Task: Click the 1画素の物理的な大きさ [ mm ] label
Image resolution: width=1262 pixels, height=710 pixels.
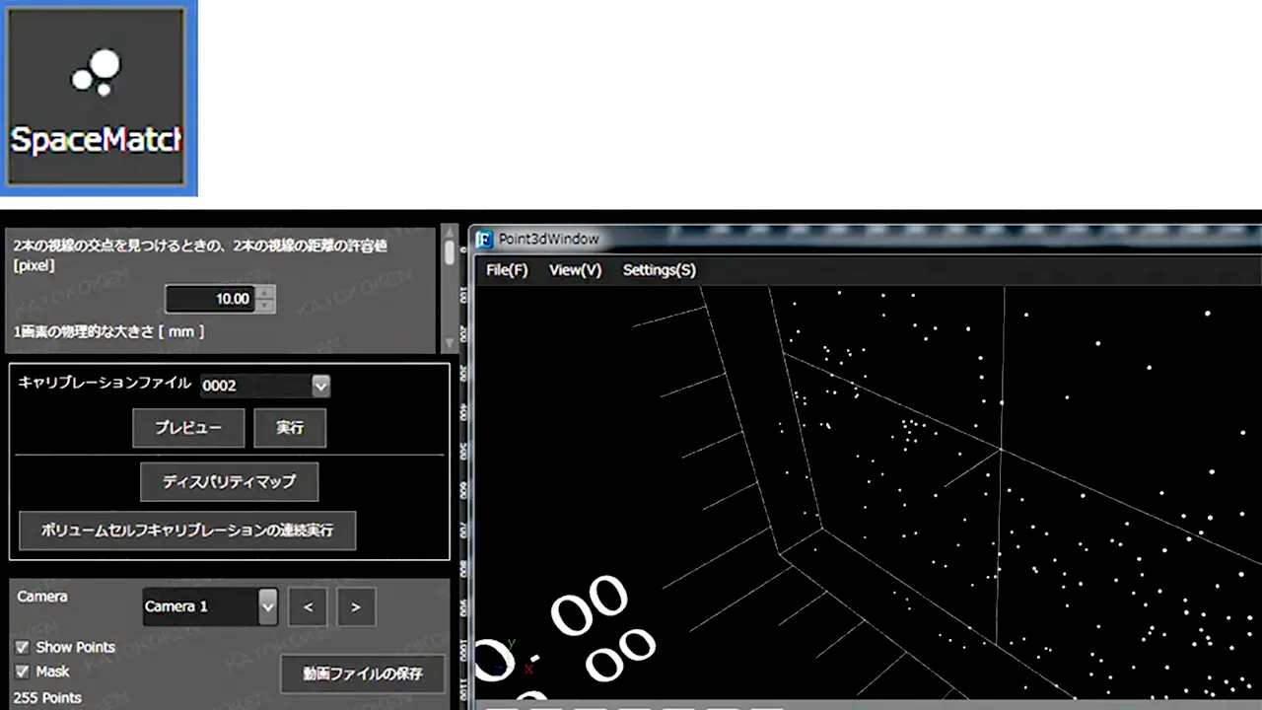Action: pos(109,331)
